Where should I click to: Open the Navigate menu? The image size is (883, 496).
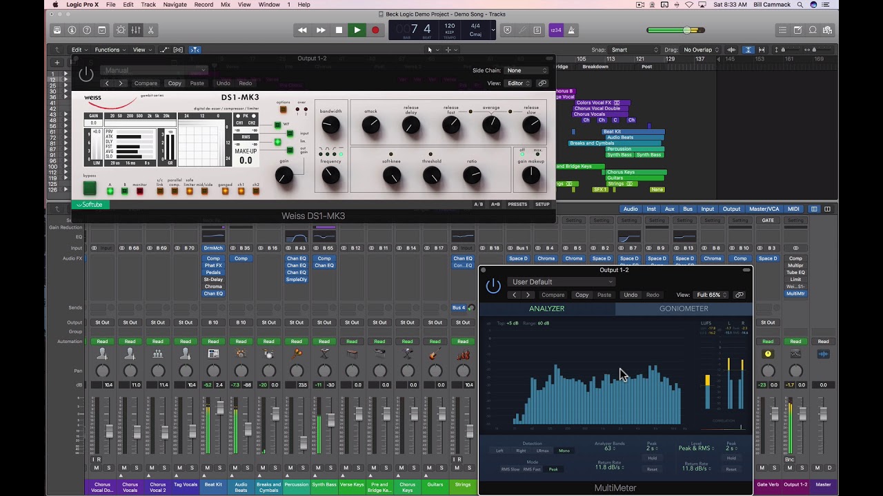[175, 5]
